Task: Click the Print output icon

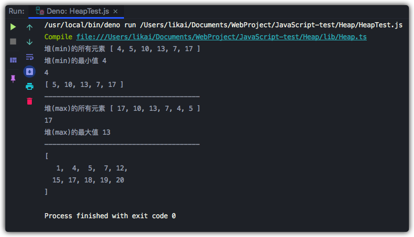Action: pyautogui.click(x=30, y=86)
